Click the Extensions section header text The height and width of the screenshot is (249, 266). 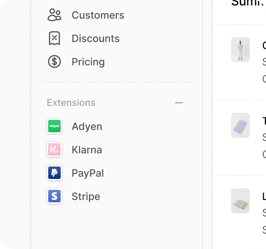pos(71,103)
